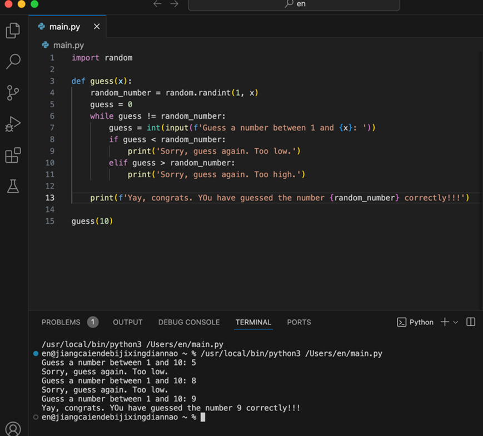Viewport: 483px width, 436px height.
Task: Switch to the OUTPUT tab
Action: [x=127, y=322]
